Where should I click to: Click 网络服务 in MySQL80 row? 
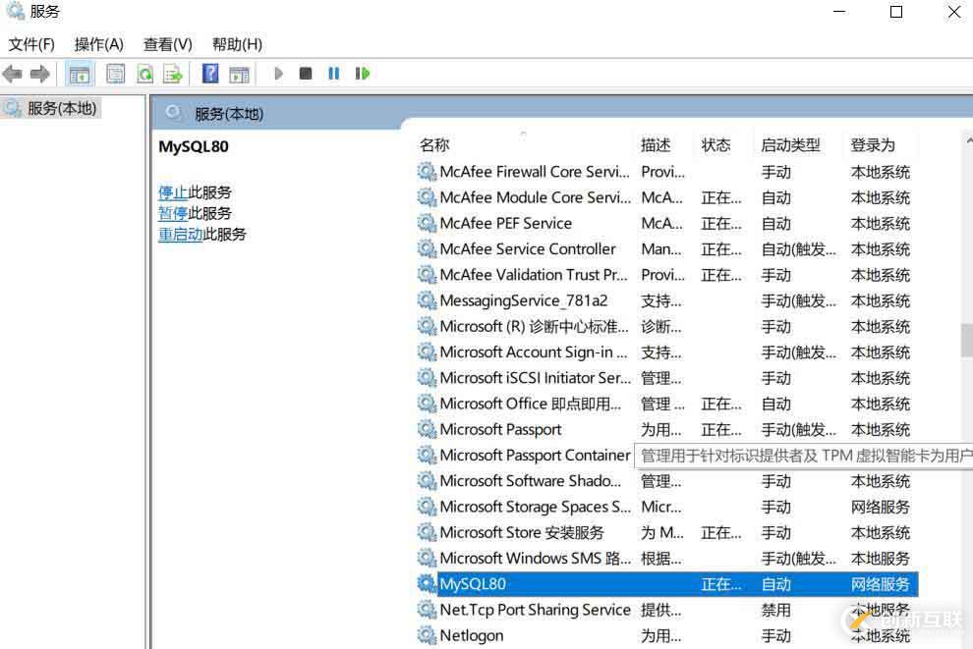(x=880, y=584)
